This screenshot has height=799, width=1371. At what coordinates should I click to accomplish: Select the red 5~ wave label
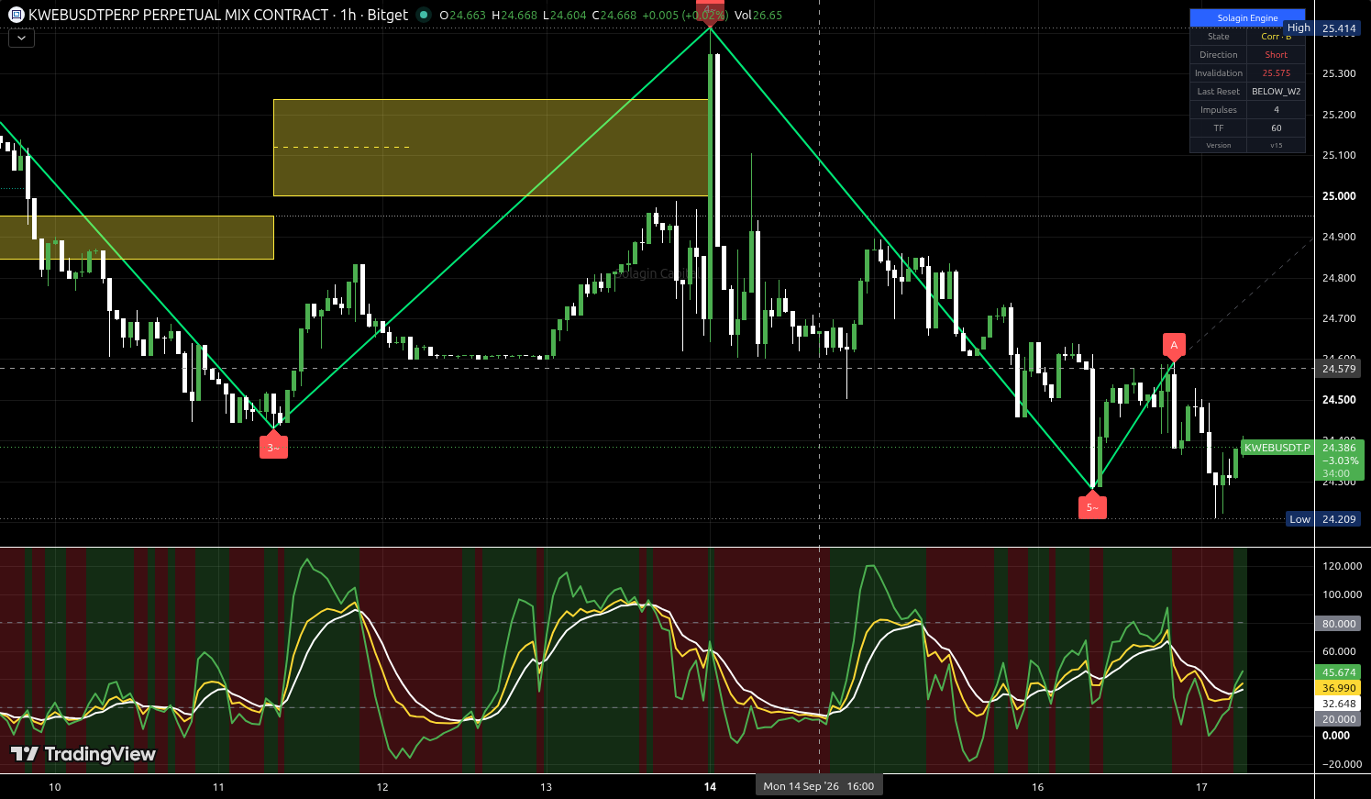point(1092,506)
